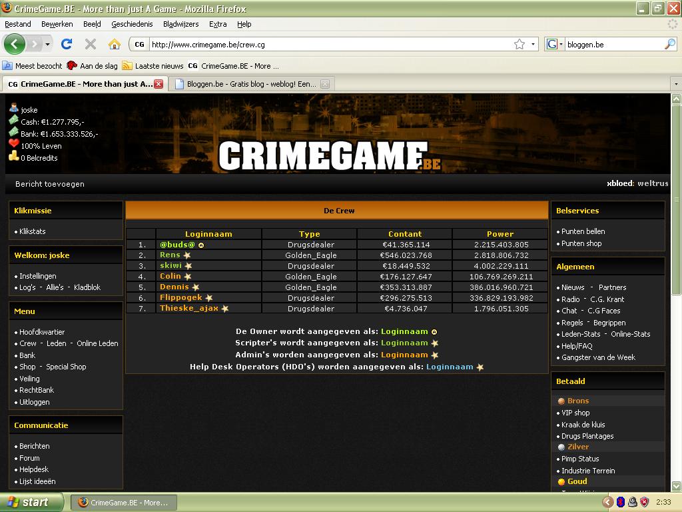This screenshot has height=512, width=682.
Task: Close the Bloggen.be tab
Action: [325, 84]
